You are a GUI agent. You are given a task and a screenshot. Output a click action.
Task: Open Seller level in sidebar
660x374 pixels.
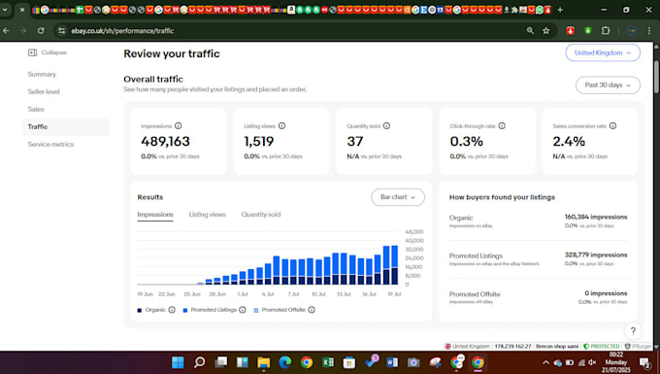44,92
